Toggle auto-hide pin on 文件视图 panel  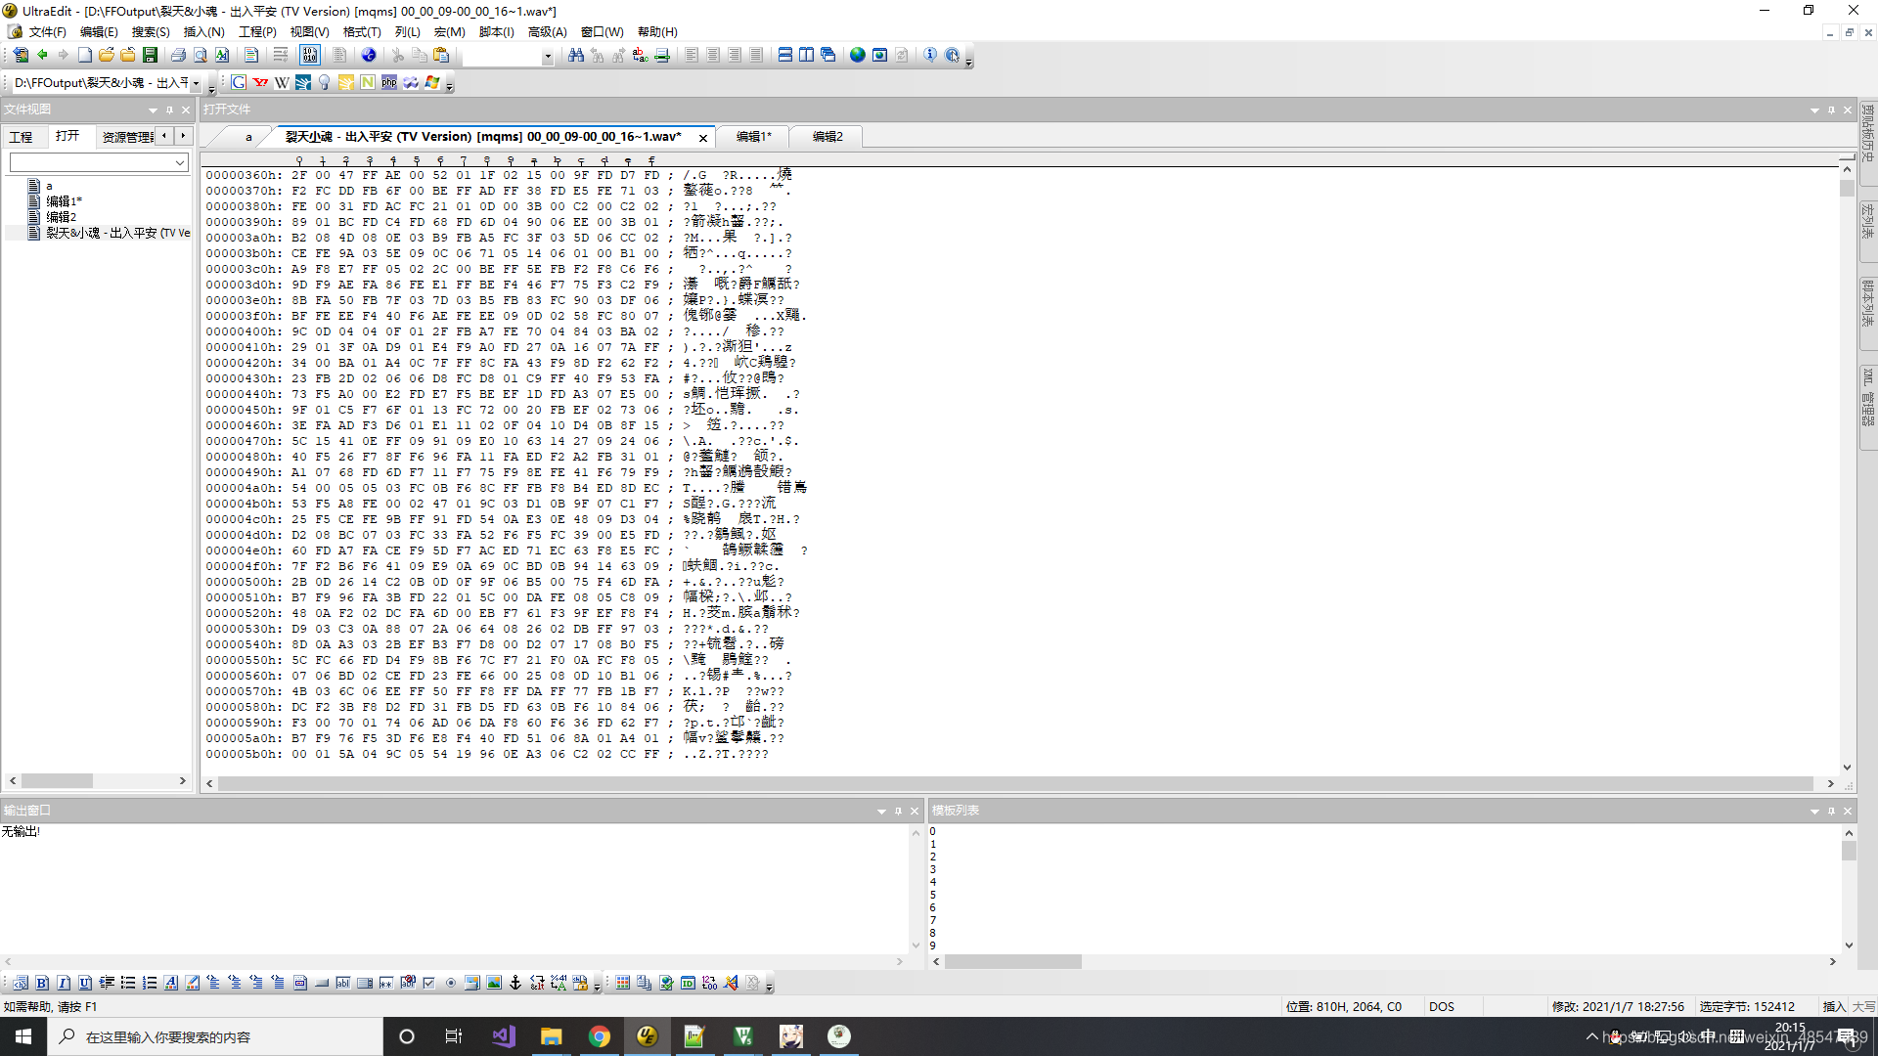[x=169, y=110]
